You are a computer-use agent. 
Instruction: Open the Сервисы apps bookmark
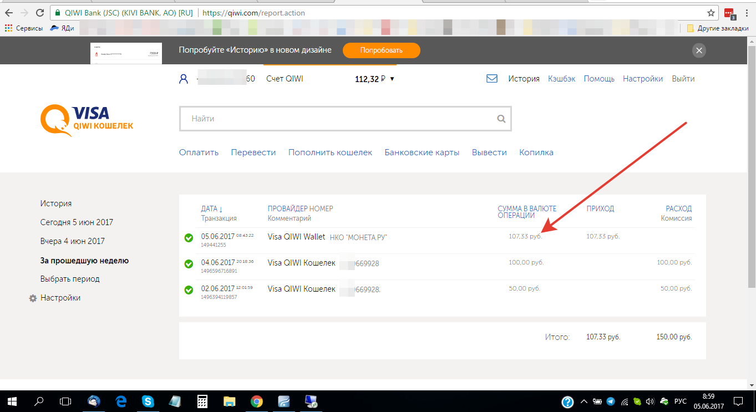tap(24, 28)
